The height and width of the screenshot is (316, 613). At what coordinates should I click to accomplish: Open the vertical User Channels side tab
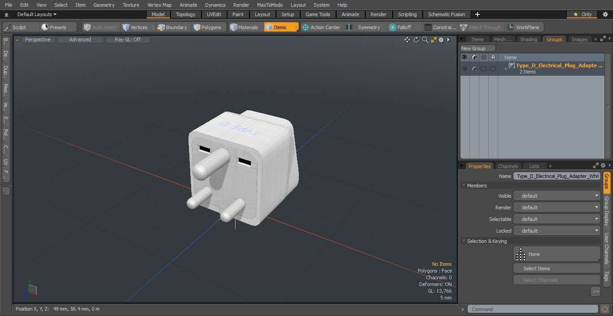tap(607, 249)
